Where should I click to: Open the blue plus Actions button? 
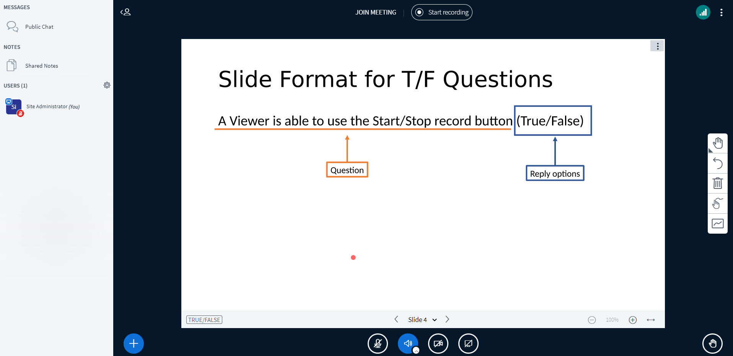pos(134,343)
